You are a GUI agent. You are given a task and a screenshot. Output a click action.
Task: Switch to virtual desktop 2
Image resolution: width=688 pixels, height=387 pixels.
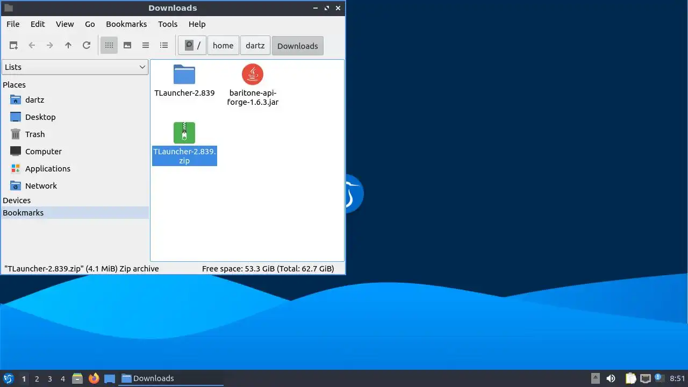tap(37, 379)
